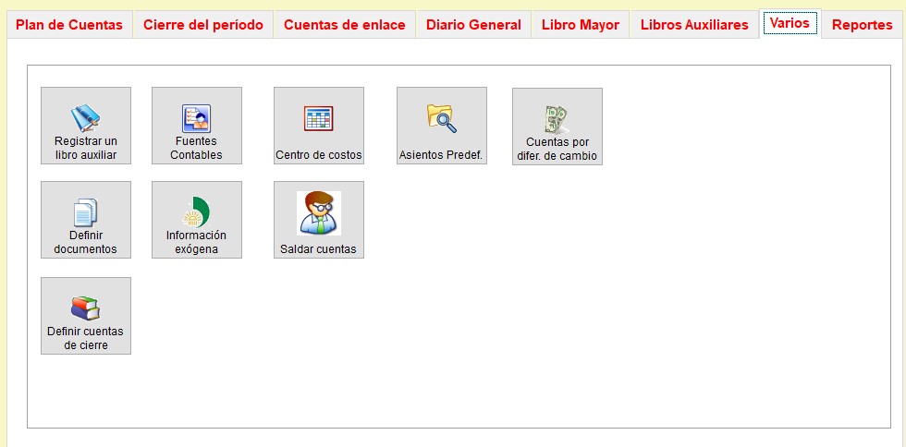Switch to the Reportes tab
Viewport: 906px width, 447px height.
(862, 25)
